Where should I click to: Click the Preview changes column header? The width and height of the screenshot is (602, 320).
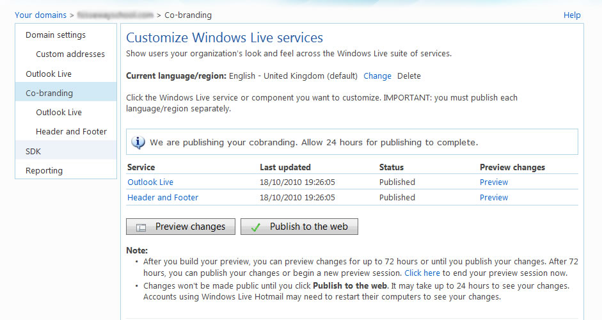512,168
